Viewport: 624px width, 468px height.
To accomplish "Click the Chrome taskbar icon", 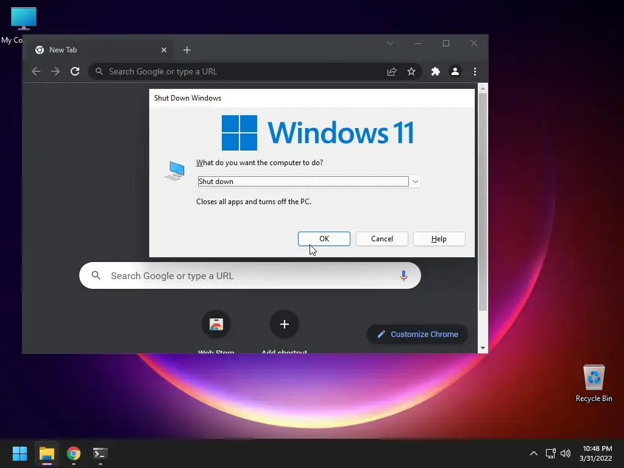I will click(x=74, y=453).
